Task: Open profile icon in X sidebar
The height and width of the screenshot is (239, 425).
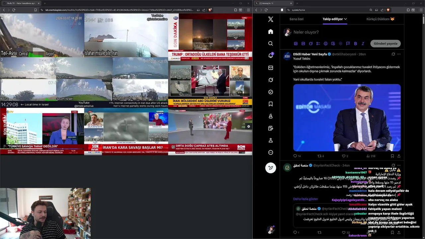Action: point(271,140)
